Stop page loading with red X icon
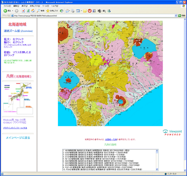The width and height of the screenshot is (187, 176). point(23,11)
